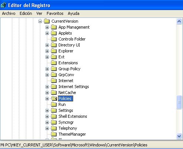Open the Ver menu
183x149 pixels.
click(x=39, y=13)
